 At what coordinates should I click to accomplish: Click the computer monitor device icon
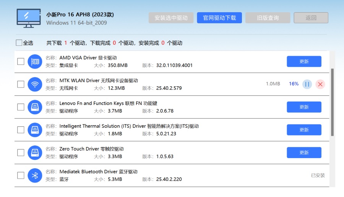29,18
